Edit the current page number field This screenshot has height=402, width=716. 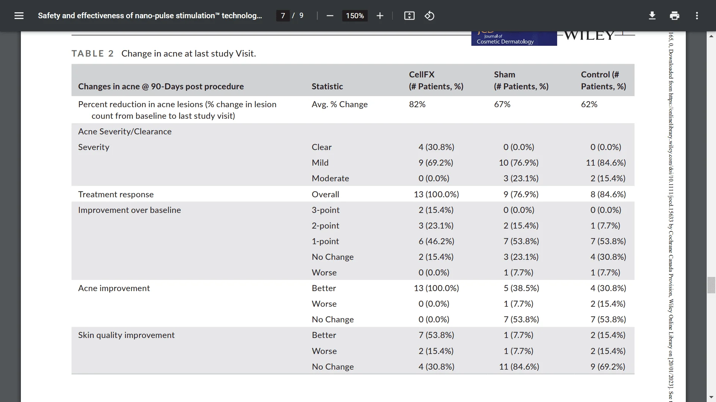click(283, 16)
